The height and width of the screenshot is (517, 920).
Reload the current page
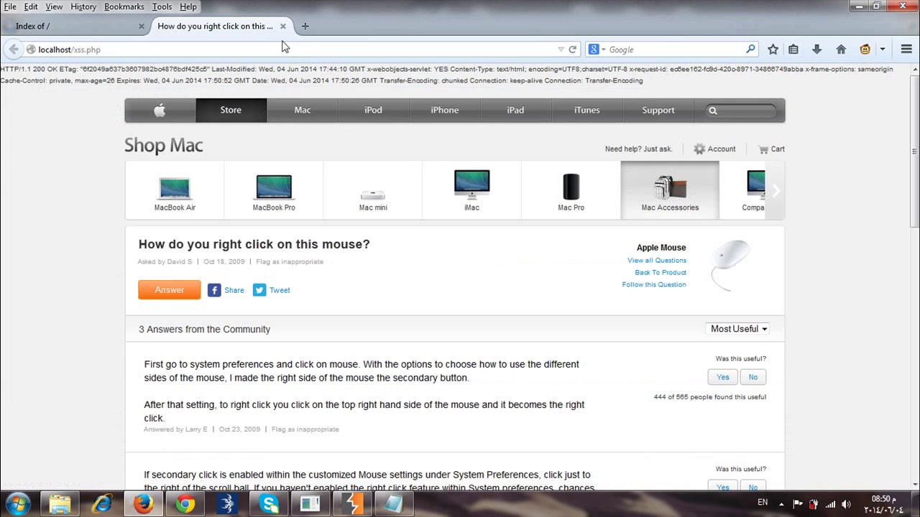(572, 50)
